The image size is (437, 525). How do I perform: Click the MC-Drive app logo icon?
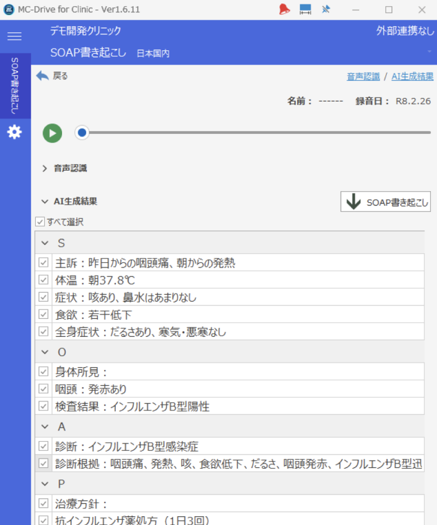click(9, 10)
